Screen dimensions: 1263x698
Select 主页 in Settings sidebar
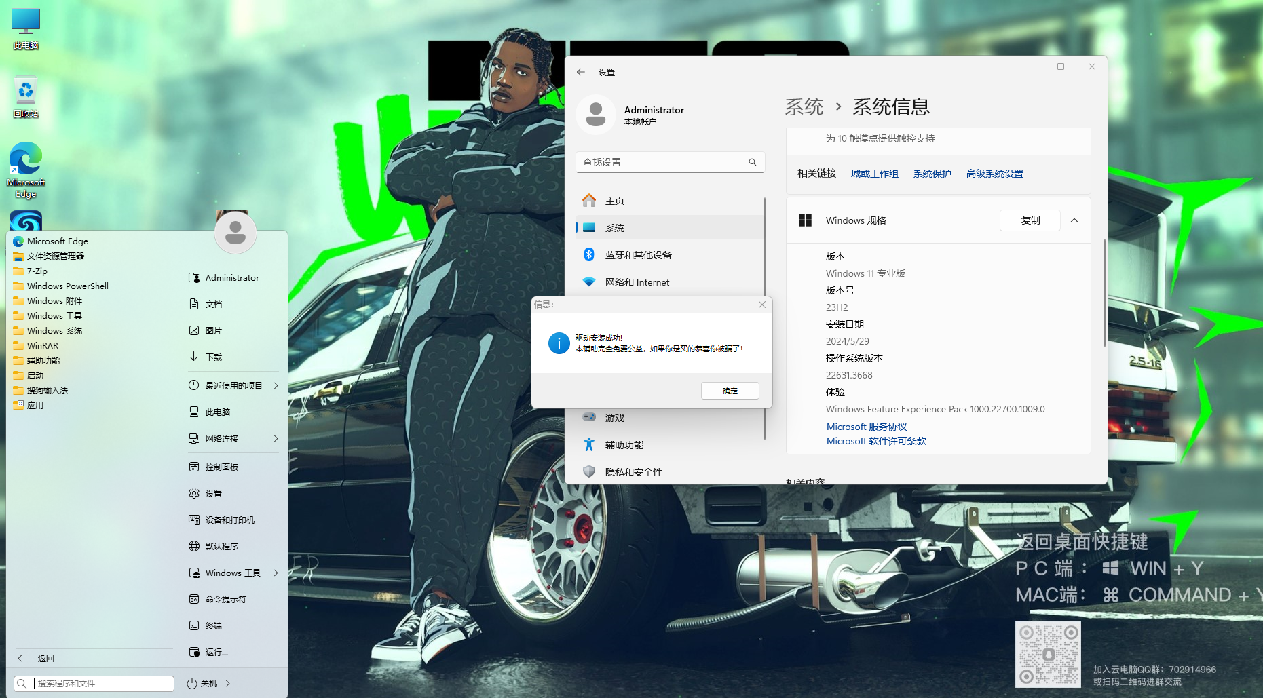tap(670, 201)
